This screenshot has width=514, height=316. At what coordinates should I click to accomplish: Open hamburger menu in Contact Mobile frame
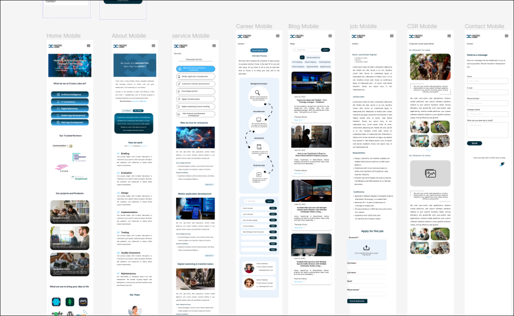click(506, 36)
